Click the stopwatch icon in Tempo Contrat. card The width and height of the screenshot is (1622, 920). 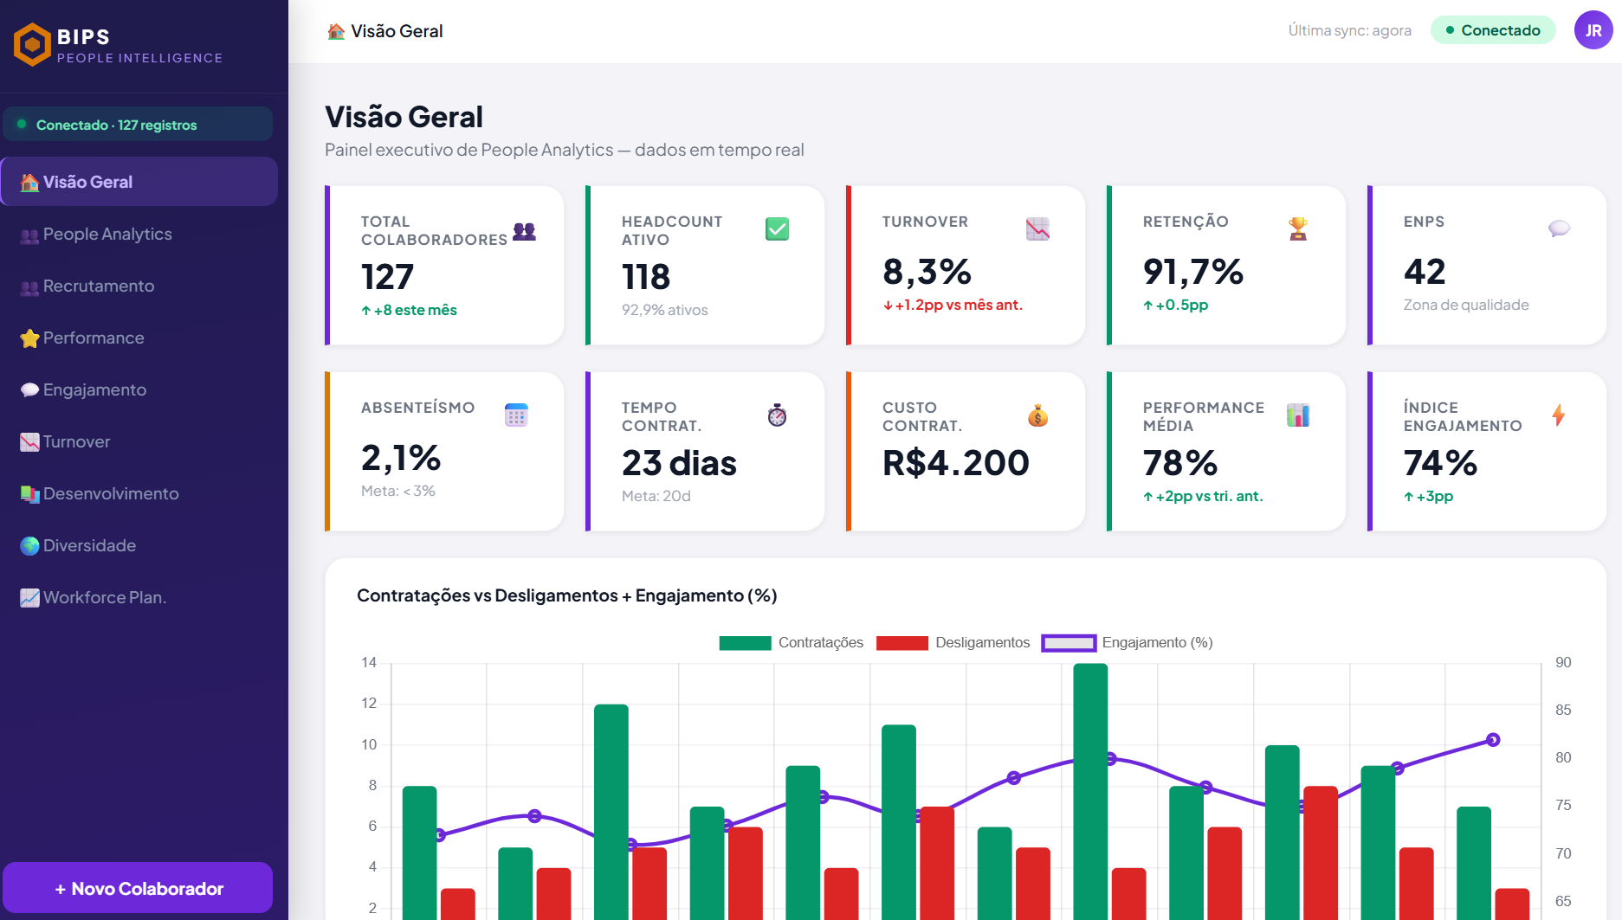(777, 415)
